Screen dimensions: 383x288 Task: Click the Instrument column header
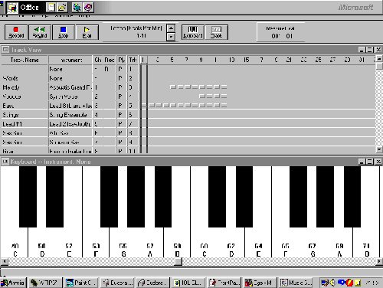coord(70,60)
